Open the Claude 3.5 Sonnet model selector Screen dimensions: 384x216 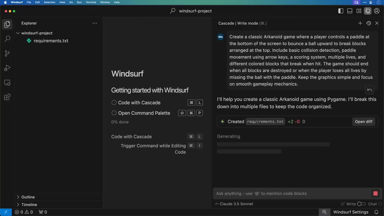[234, 204]
